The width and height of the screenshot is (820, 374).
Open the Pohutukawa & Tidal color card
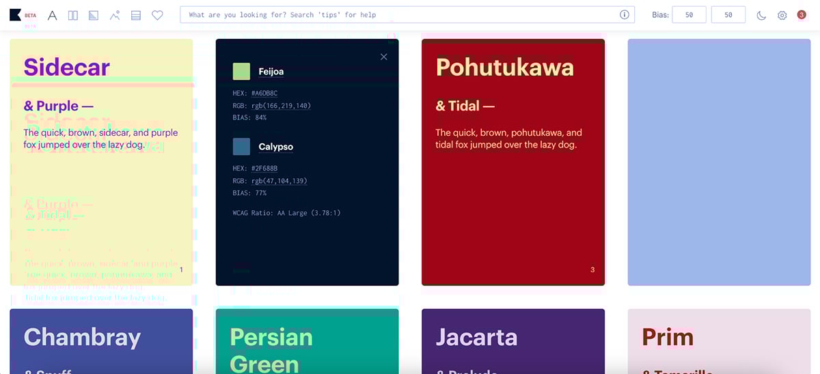pyautogui.click(x=512, y=162)
